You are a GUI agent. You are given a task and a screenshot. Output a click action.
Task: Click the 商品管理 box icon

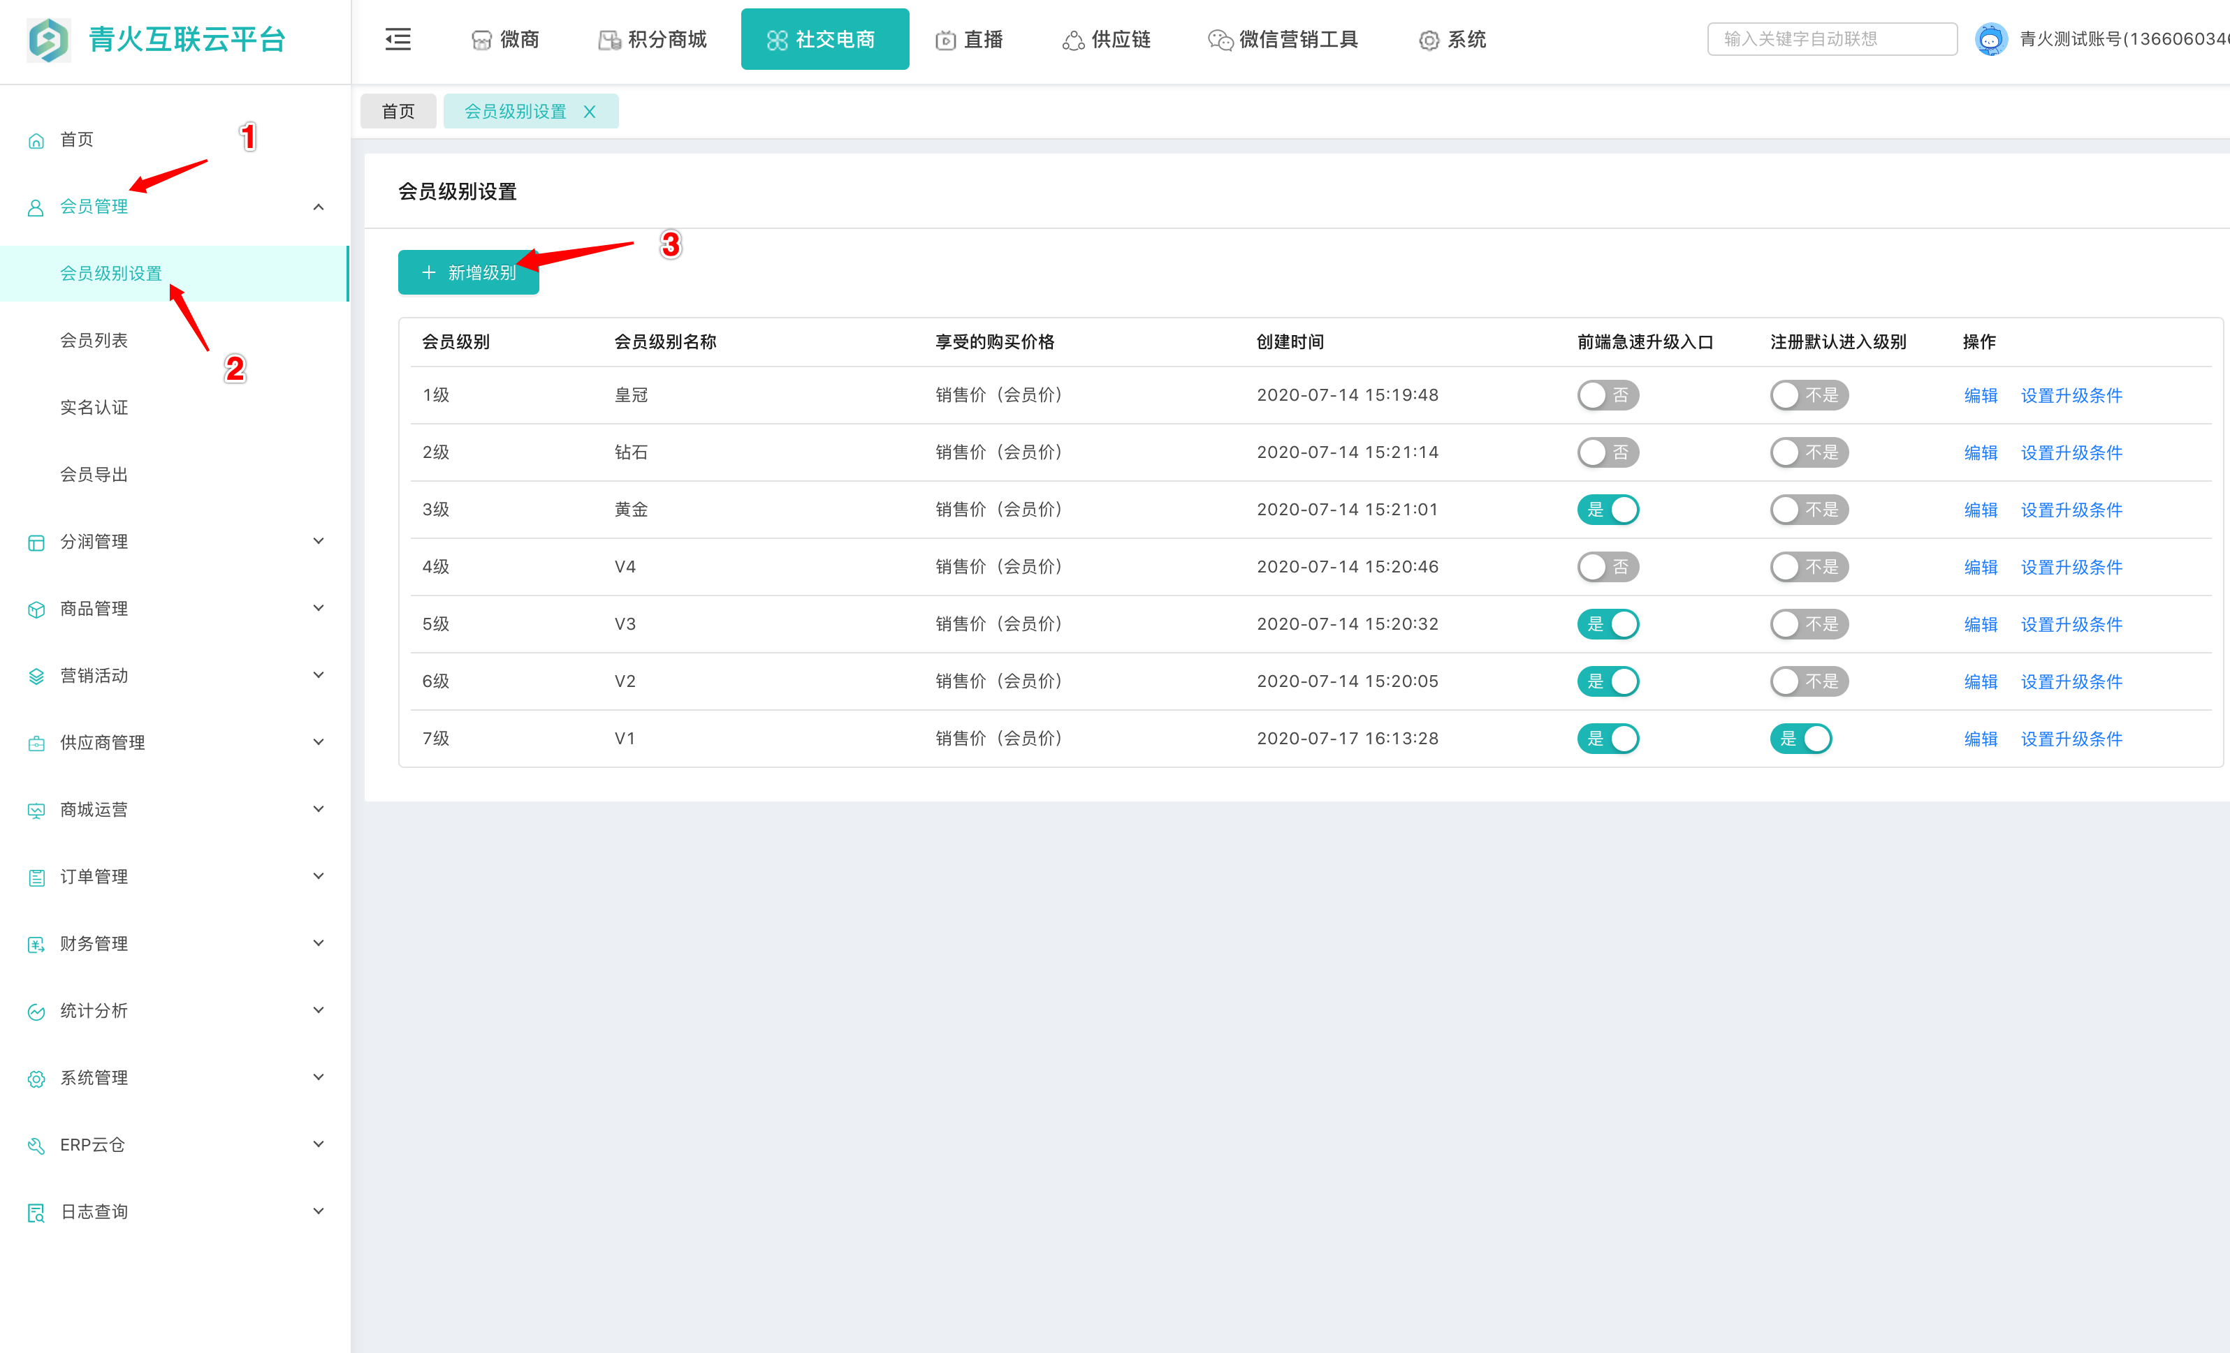coord(36,609)
